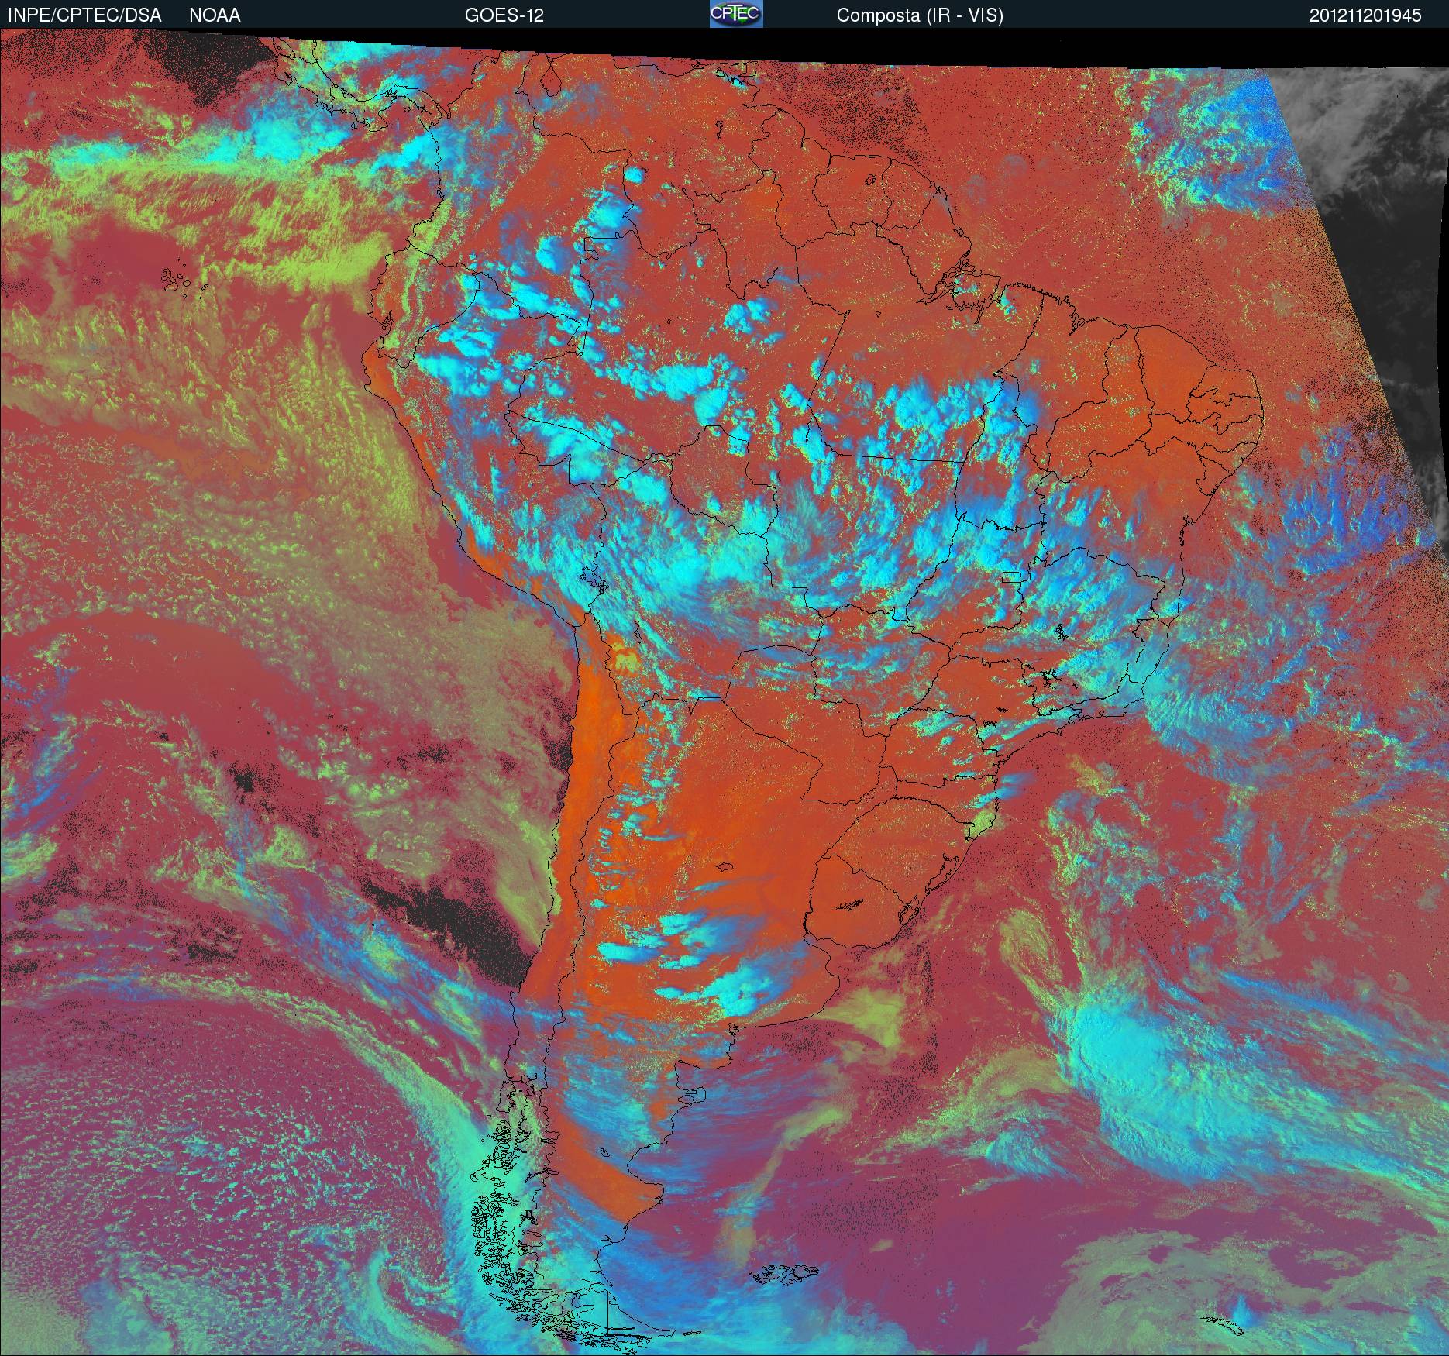This screenshot has width=1449, height=1356.
Task: Click the Composta (IR - VIS) title
Action: coord(920,15)
